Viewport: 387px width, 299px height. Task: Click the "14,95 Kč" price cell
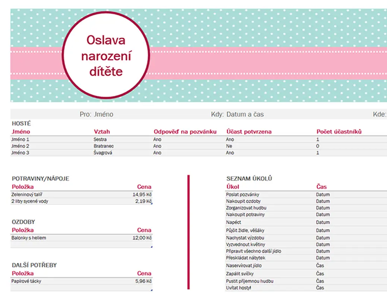pos(142,195)
